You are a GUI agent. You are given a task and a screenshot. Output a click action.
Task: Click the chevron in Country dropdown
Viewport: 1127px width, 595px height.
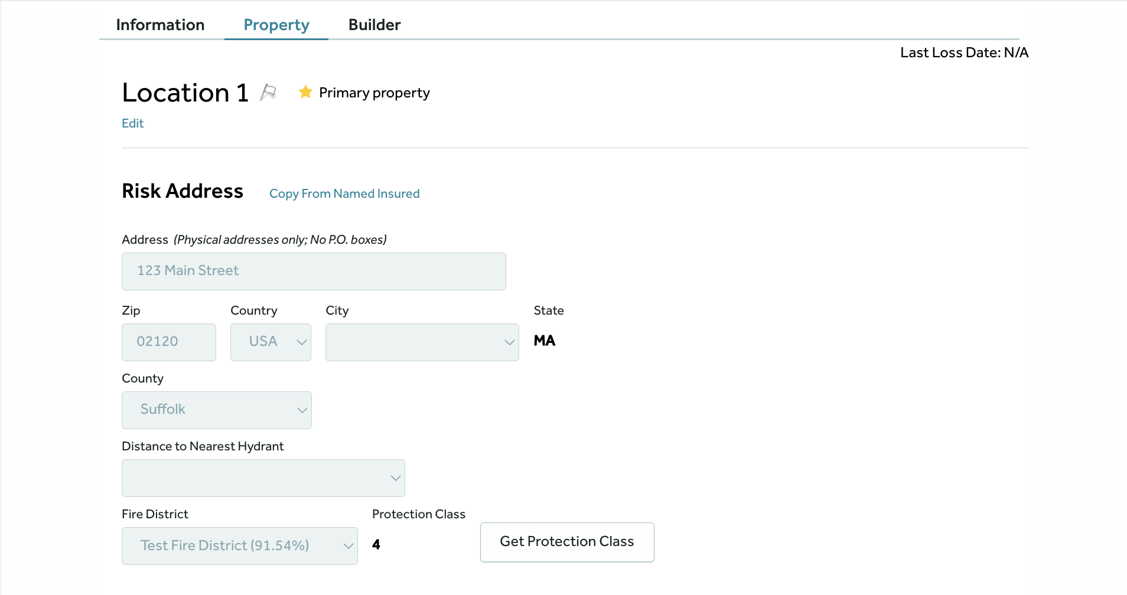tap(301, 342)
